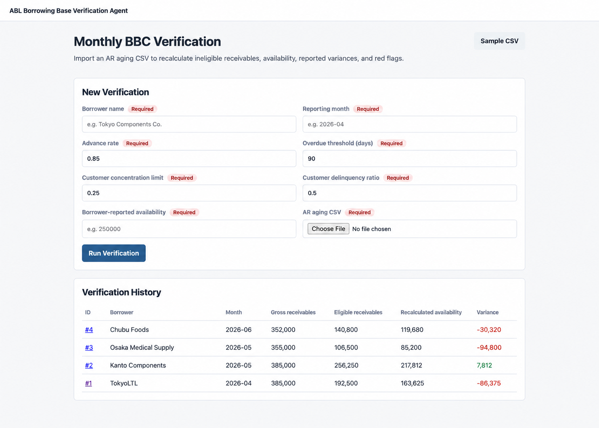Focus the Borrower name input field
The image size is (599, 428).
click(x=189, y=124)
